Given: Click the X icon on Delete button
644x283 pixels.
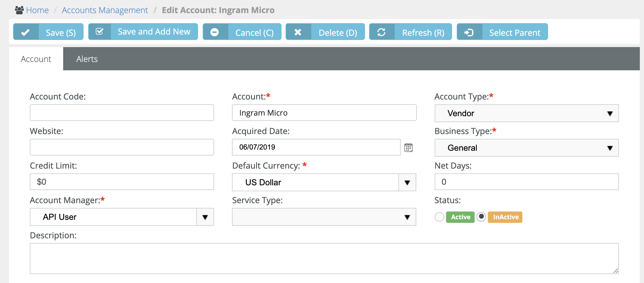Looking at the screenshot, I should pos(298,32).
